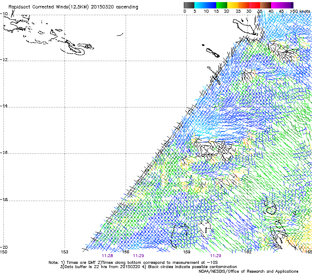Select the green 15-20 knots legend segment
Viewport: 312px width, 274px height.
coord(222,5)
